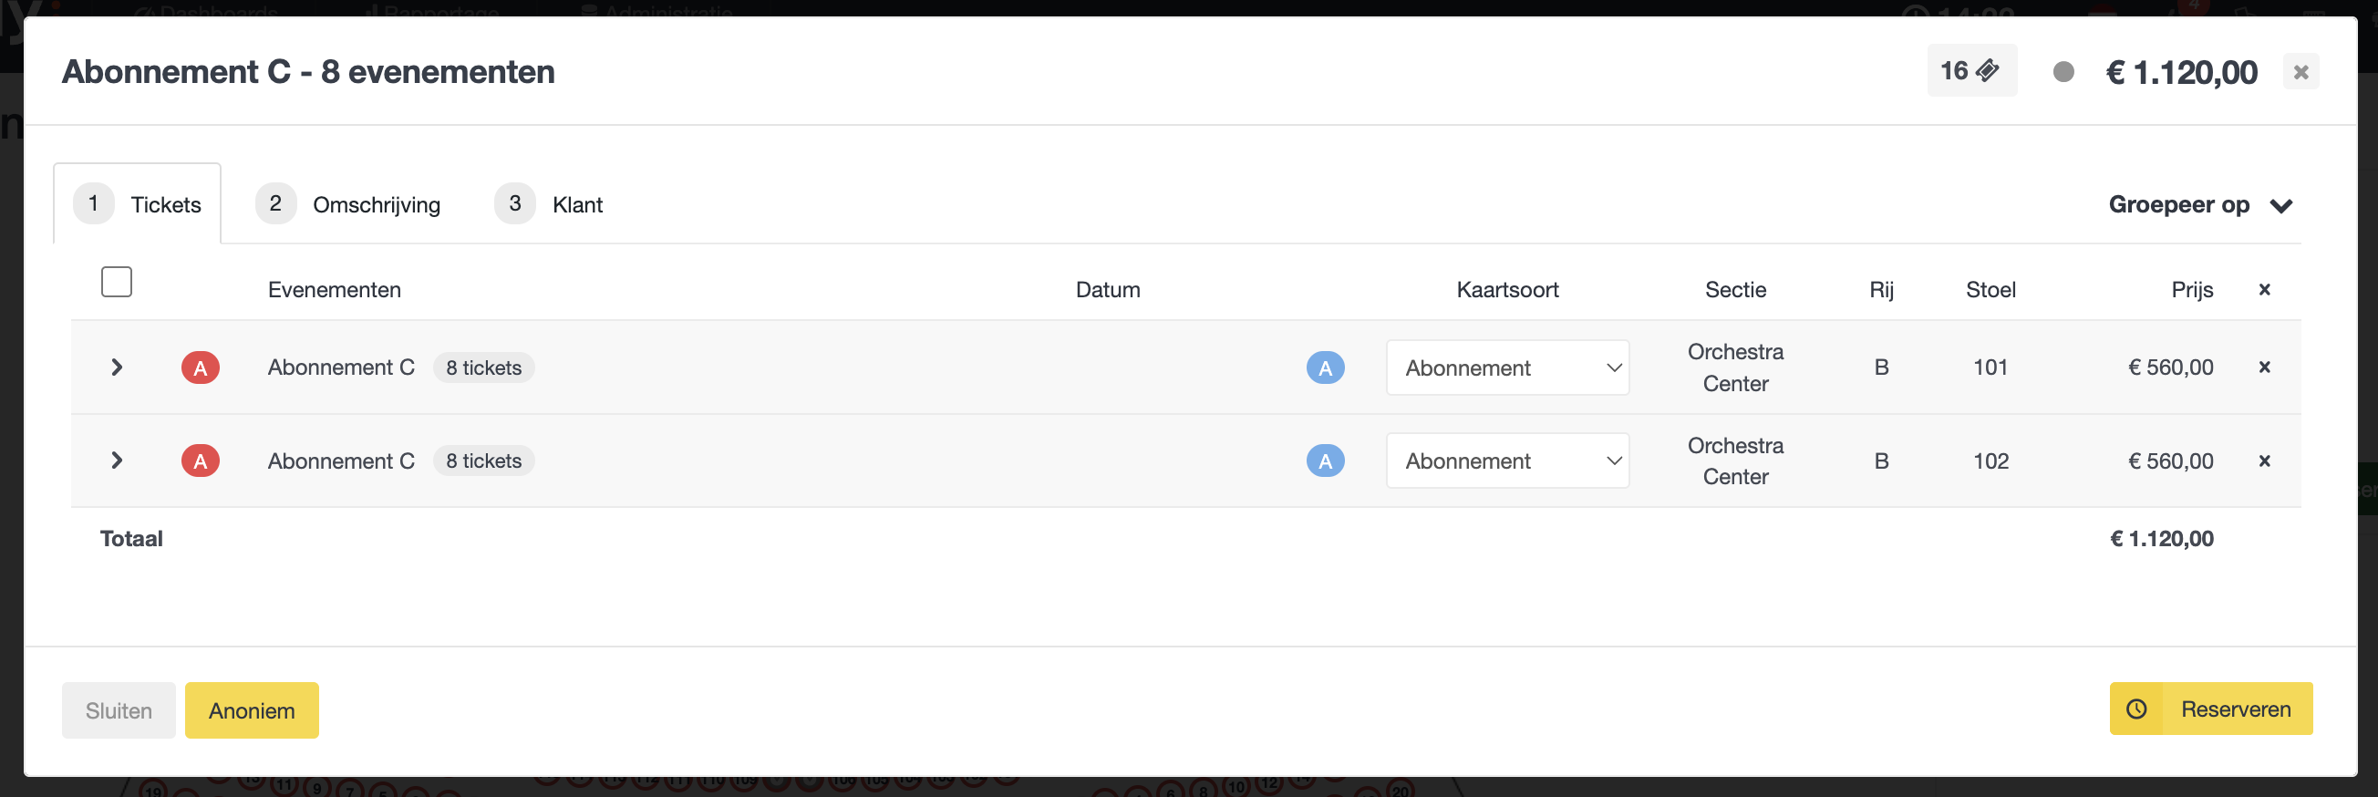Click the Anoniem button
This screenshot has width=2378, height=797.
[252, 710]
